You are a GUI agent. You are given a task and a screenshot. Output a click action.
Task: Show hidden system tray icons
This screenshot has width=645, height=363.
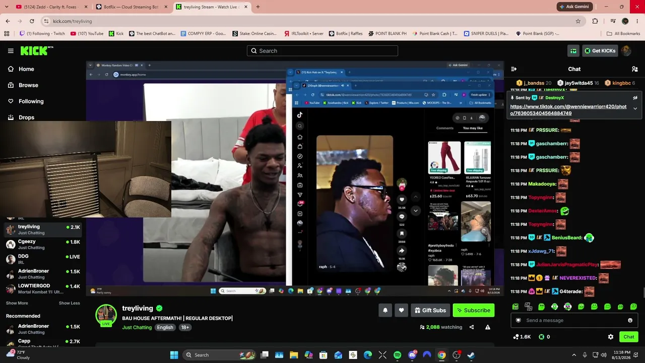(x=574, y=355)
